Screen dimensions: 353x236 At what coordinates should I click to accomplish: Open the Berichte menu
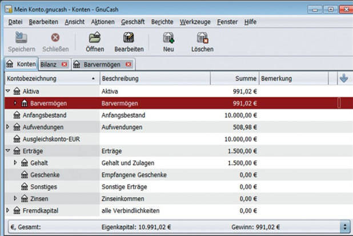162,22
